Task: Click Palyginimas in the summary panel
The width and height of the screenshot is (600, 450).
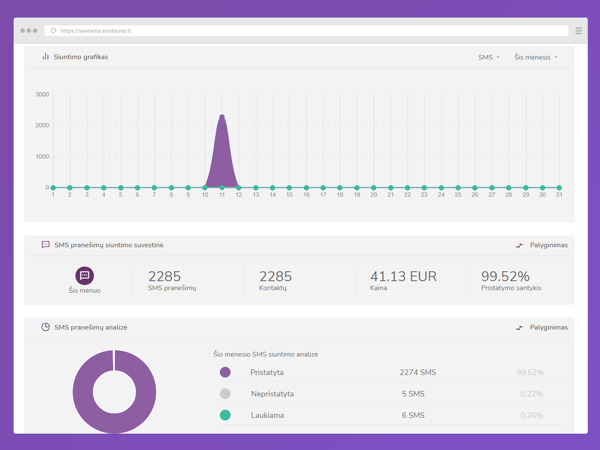Action: click(549, 245)
